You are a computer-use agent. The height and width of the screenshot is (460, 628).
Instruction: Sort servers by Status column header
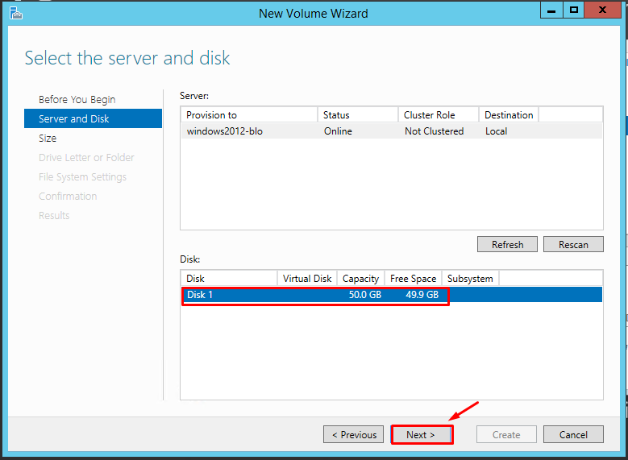tap(358, 115)
